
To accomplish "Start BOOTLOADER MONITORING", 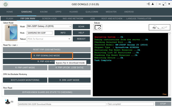I will pos(25,80).
